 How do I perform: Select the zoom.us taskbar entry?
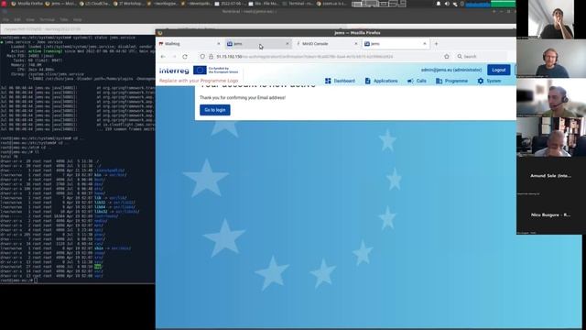[331, 4]
